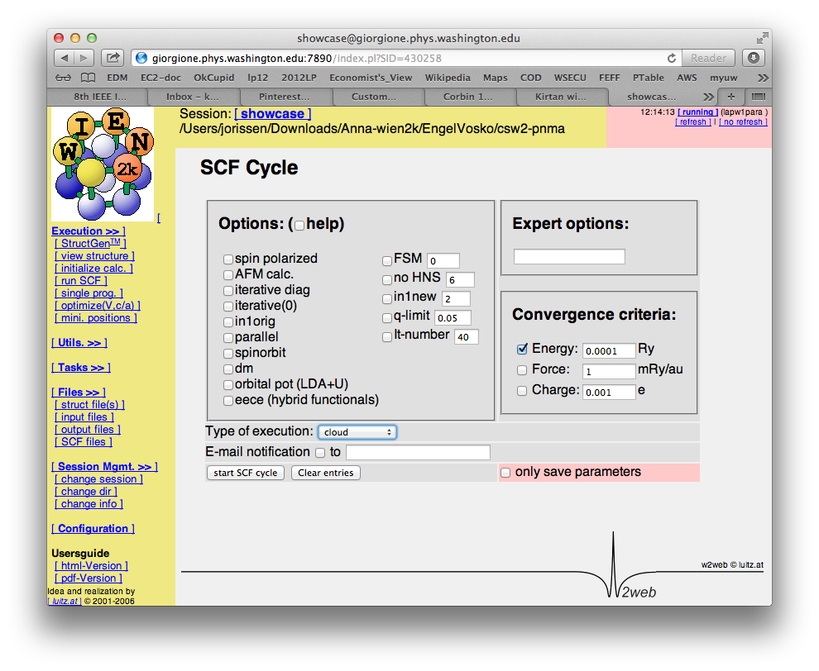819x671 pixels.
Task: Click the E-mail notification address field
Action: (418, 452)
